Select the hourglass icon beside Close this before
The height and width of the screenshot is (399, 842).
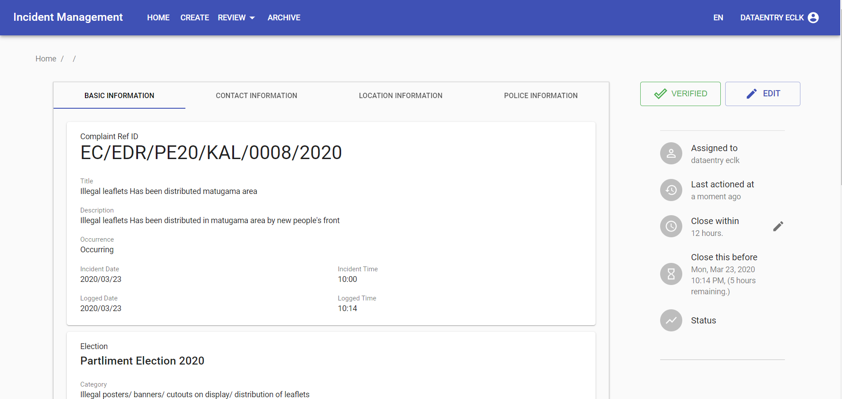(x=671, y=274)
